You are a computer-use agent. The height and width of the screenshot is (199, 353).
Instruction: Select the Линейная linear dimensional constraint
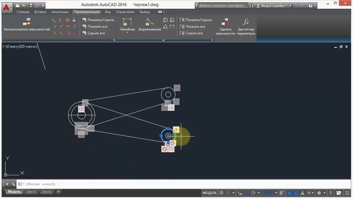[x=127, y=24]
